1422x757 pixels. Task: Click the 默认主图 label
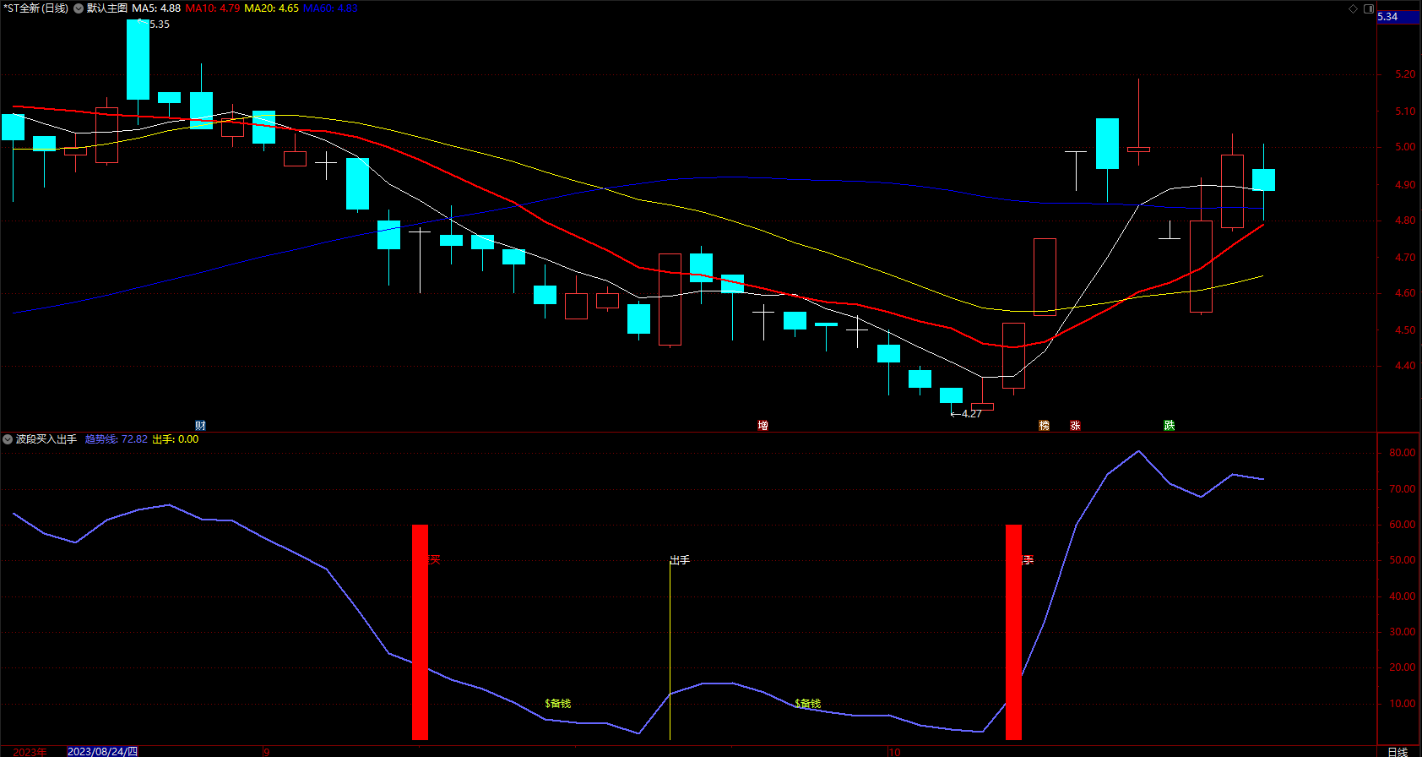tap(107, 8)
